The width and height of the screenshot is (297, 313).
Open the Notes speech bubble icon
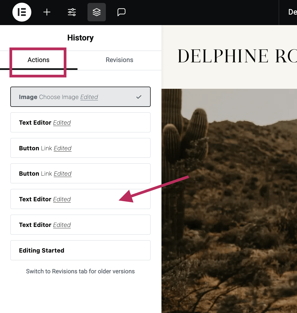(x=121, y=12)
